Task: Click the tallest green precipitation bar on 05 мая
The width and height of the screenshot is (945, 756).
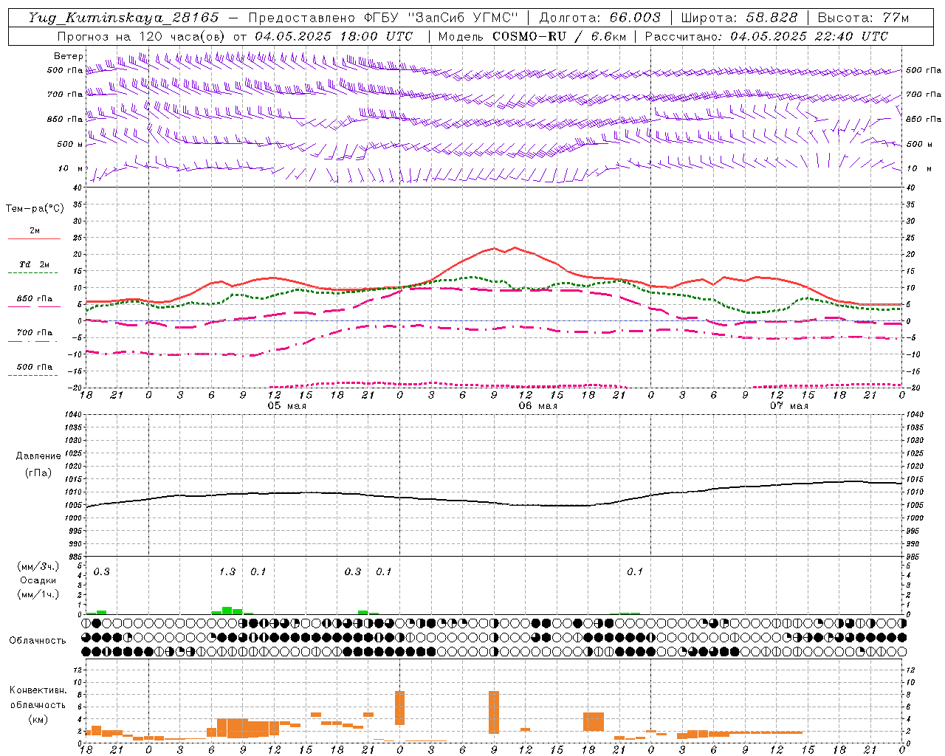Action: pos(227,611)
